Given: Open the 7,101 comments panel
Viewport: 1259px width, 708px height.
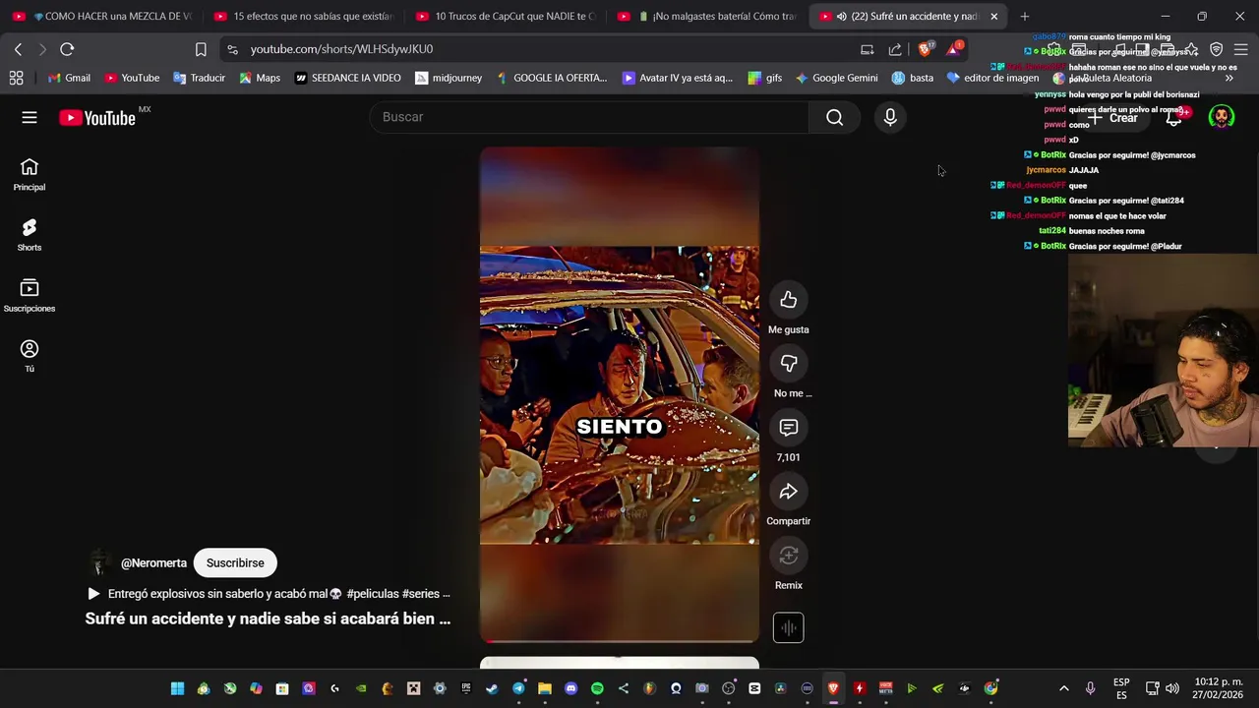Looking at the screenshot, I should coord(788,428).
